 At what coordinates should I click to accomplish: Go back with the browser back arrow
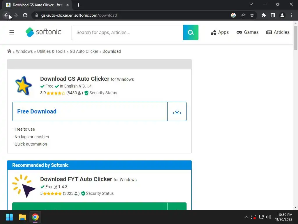[6, 15]
